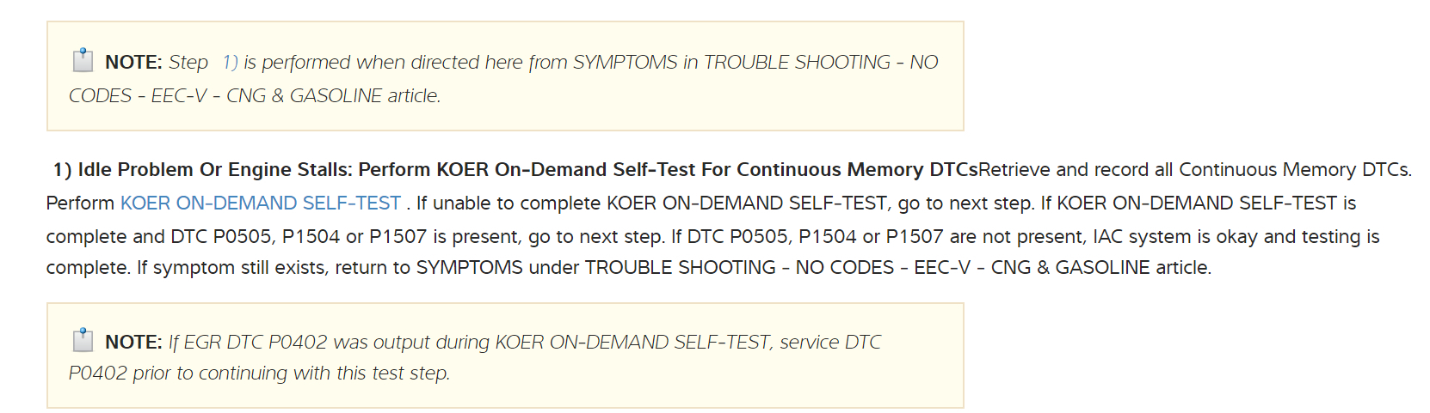Image resolution: width=1430 pixels, height=413 pixels.
Task: Click "Retrieve and record all Continuous Memory DTCs"
Action: [x=1194, y=170]
